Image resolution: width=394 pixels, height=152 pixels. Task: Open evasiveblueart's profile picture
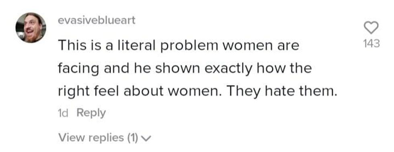tap(31, 28)
